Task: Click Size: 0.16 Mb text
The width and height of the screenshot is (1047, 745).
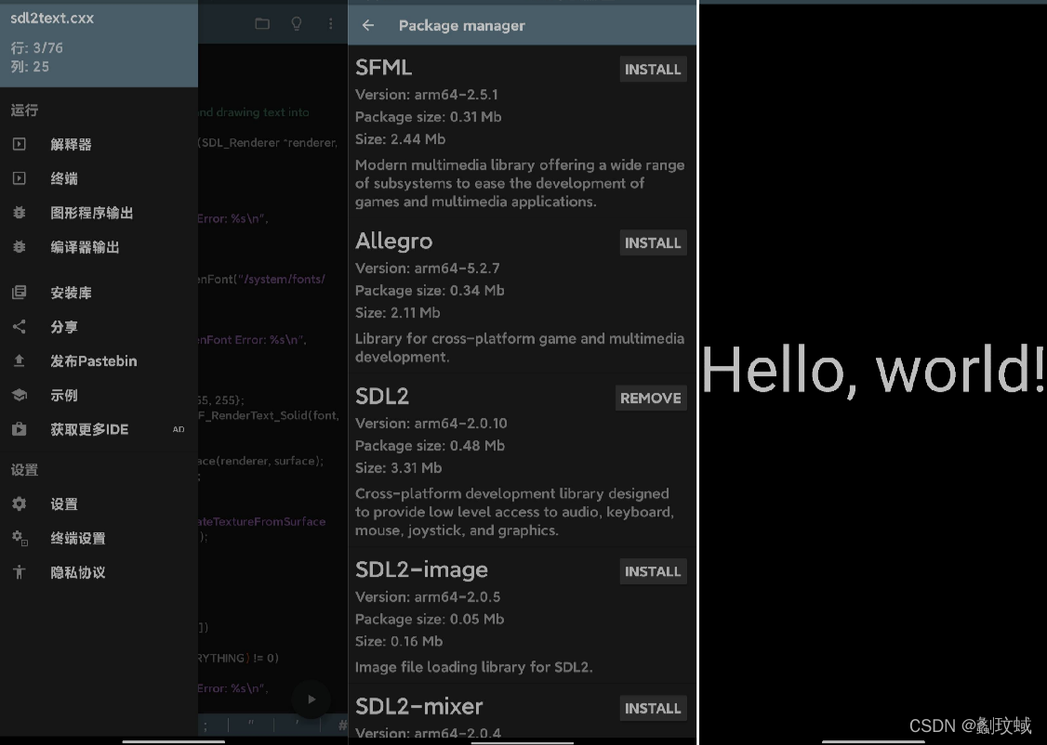Action: click(399, 642)
